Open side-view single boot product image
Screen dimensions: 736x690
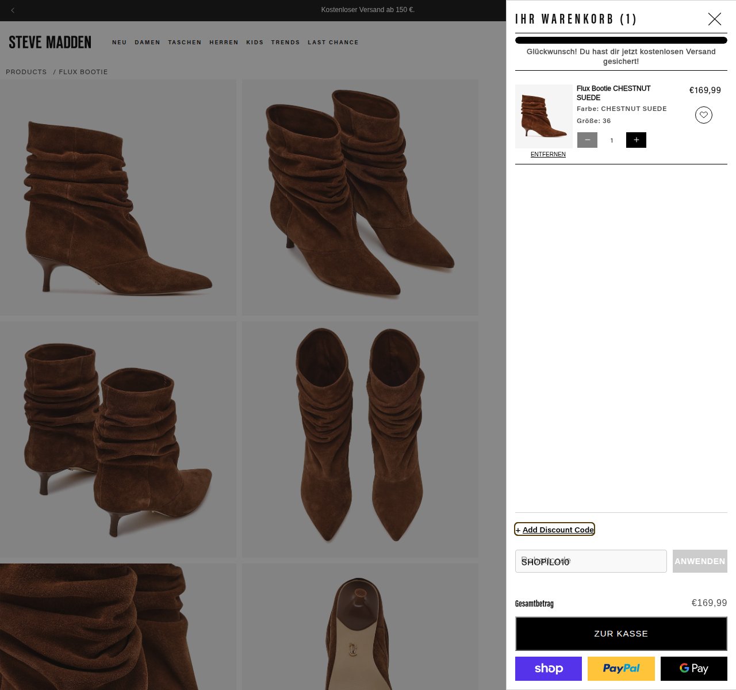pos(118,197)
